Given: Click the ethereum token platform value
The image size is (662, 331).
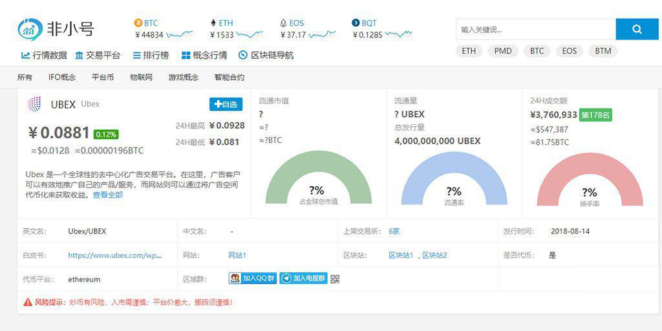Looking at the screenshot, I should point(84,279).
